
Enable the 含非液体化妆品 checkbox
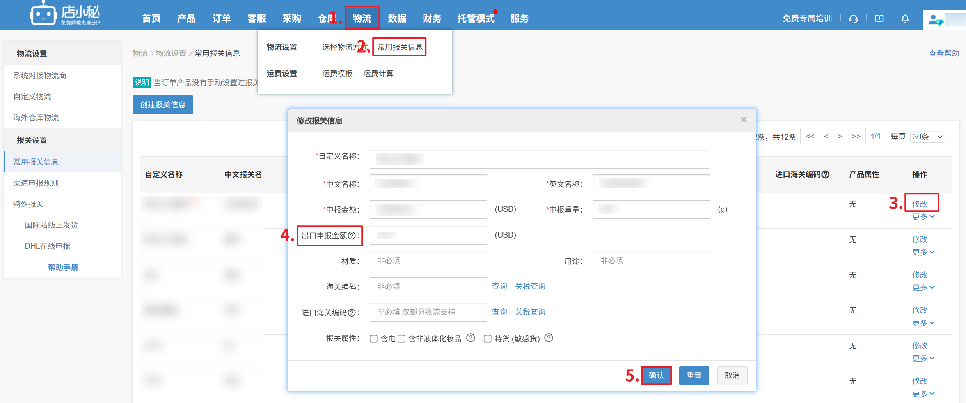pyautogui.click(x=401, y=339)
